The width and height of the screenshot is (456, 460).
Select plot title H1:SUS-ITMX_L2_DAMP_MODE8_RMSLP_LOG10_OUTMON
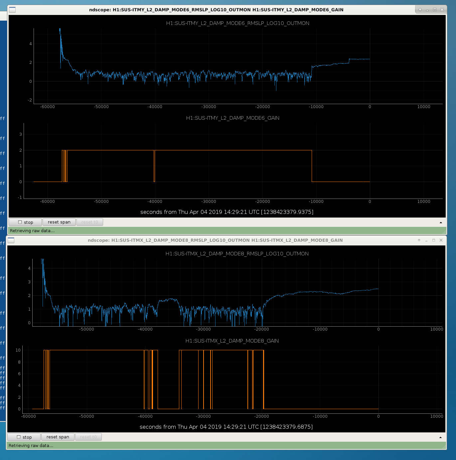[237, 254]
